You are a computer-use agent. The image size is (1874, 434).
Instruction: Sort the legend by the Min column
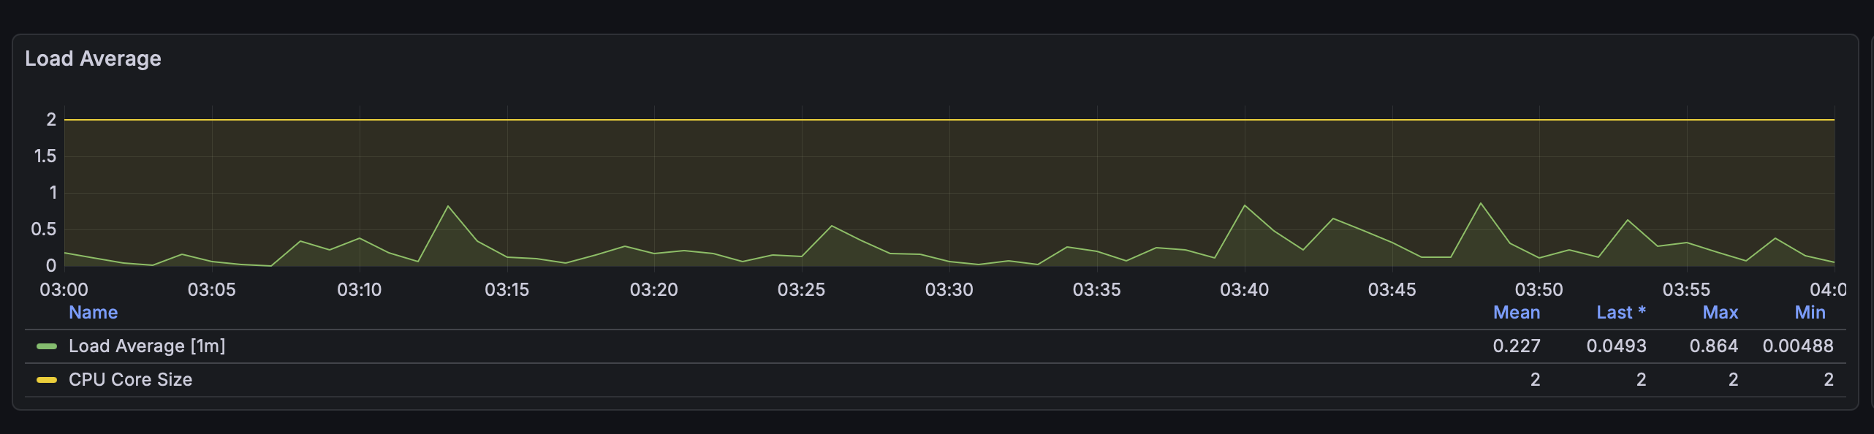[1810, 313]
